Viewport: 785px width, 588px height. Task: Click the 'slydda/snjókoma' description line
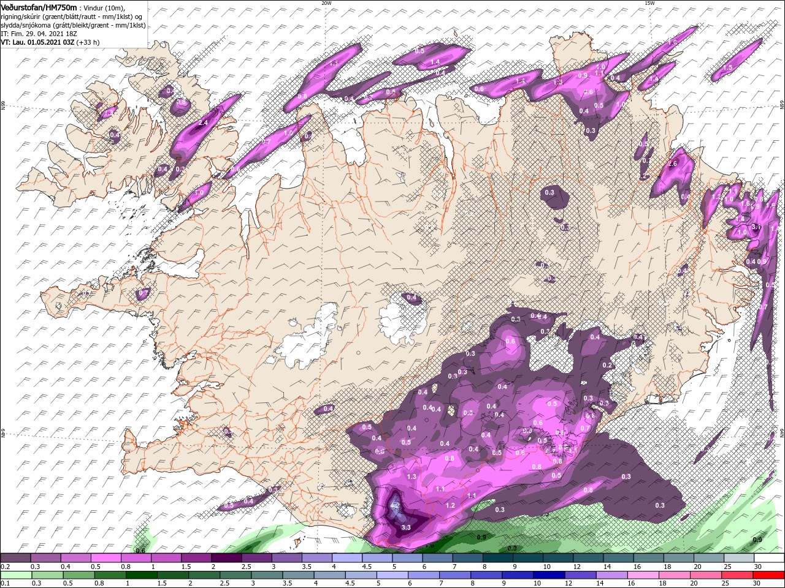point(73,25)
